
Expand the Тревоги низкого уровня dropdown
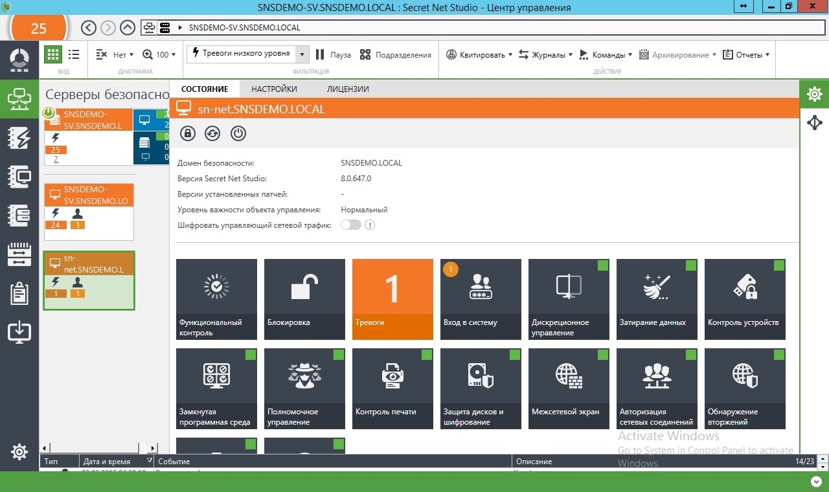point(302,54)
